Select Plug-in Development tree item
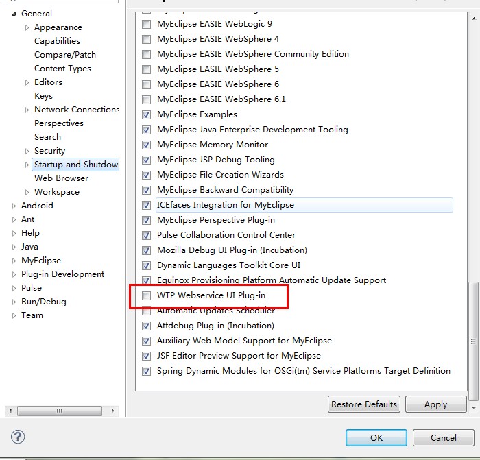This screenshot has height=460, width=480. point(63,274)
